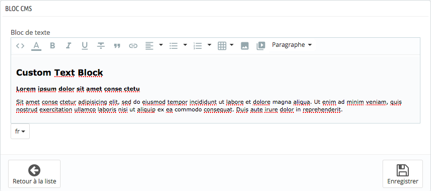431x191 pixels.
Task: Toggle bold formatting
Action: coord(52,46)
